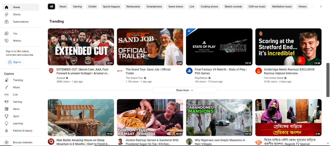
Task: Open the Sport trophy icon
Action: (x=6, y=116)
